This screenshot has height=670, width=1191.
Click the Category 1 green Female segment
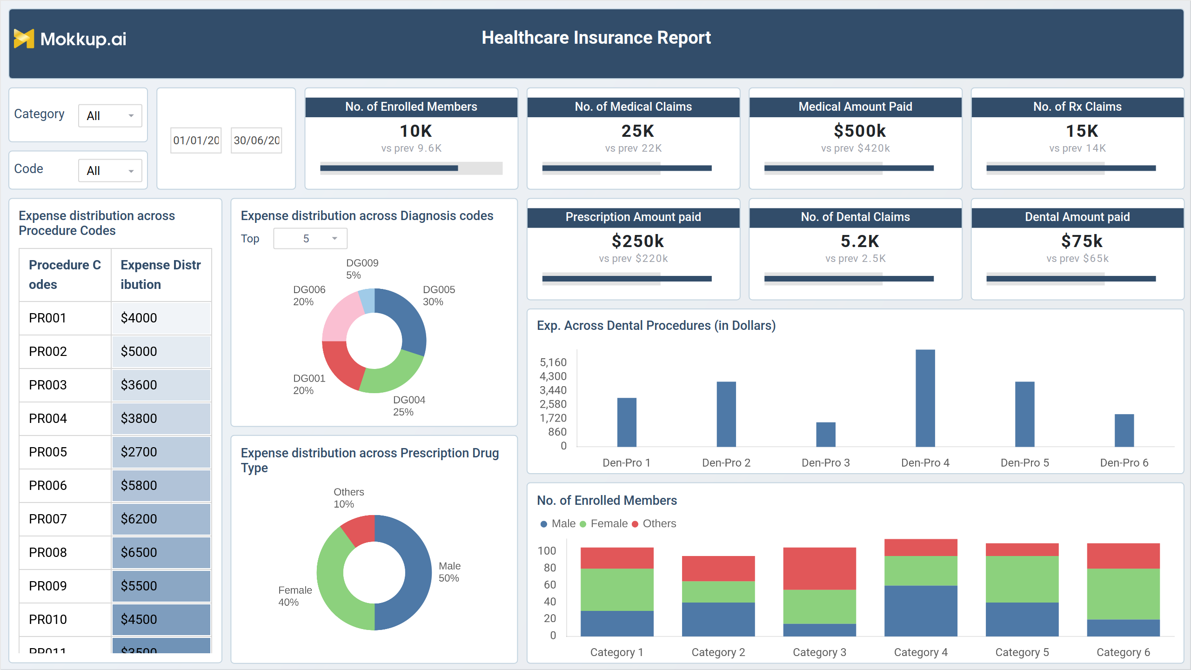click(617, 590)
